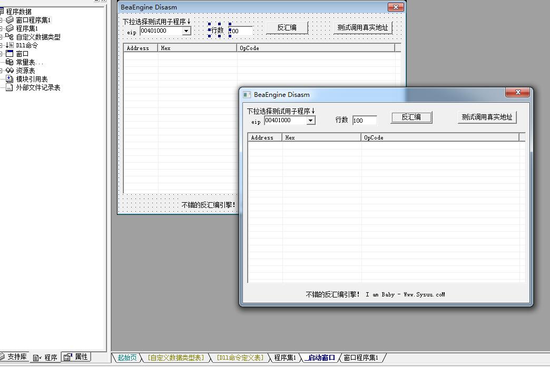Select the 下拉选择测试用子程序 label in the form designer
Viewport: 550px width, 367px height.
coord(156,22)
